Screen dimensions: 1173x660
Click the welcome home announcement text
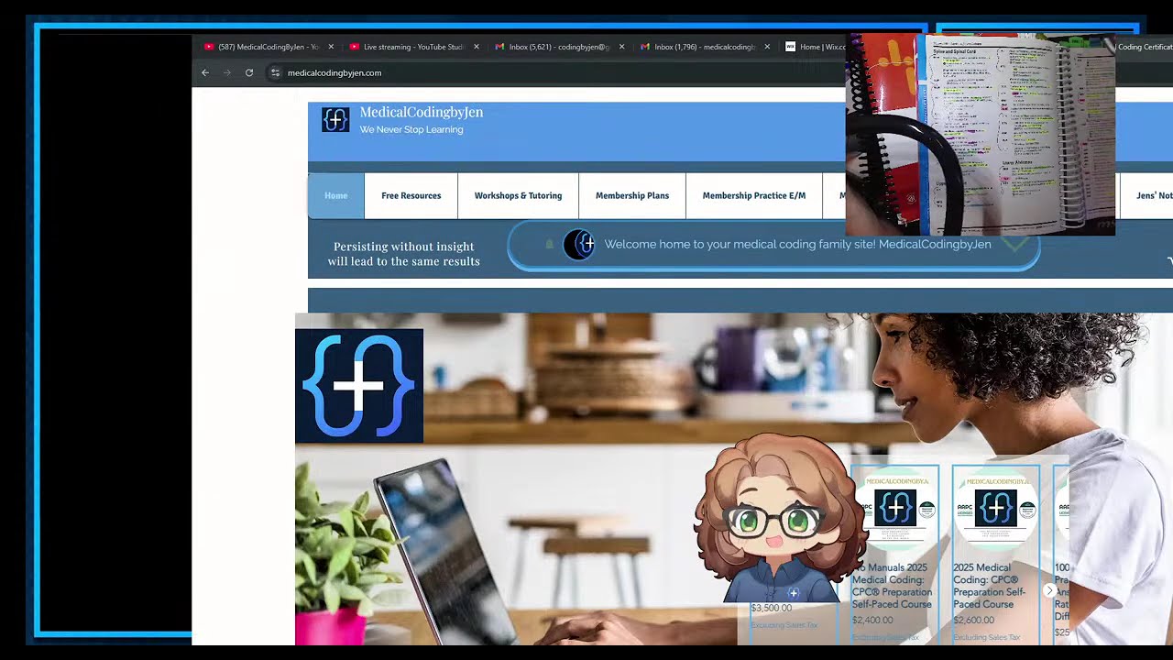(x=797, y=245)
